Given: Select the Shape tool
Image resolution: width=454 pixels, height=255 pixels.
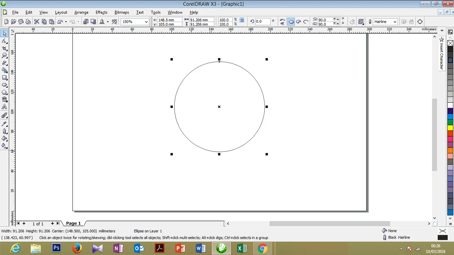Looking at the screenshot, I should pyautogui.click(x=5, y=41).
